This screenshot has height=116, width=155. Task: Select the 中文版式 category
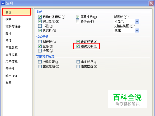coord(11,47)
